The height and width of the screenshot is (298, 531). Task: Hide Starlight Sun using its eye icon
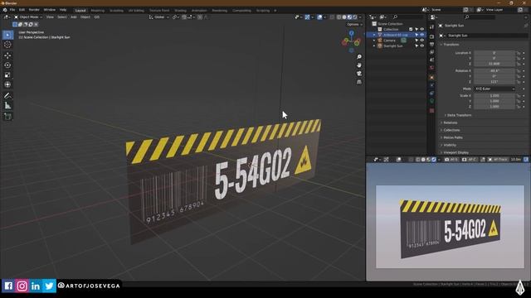click(422, 46)
